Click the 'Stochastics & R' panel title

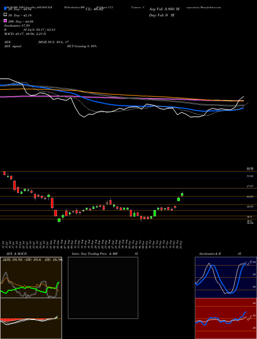[x=210, y=254]
